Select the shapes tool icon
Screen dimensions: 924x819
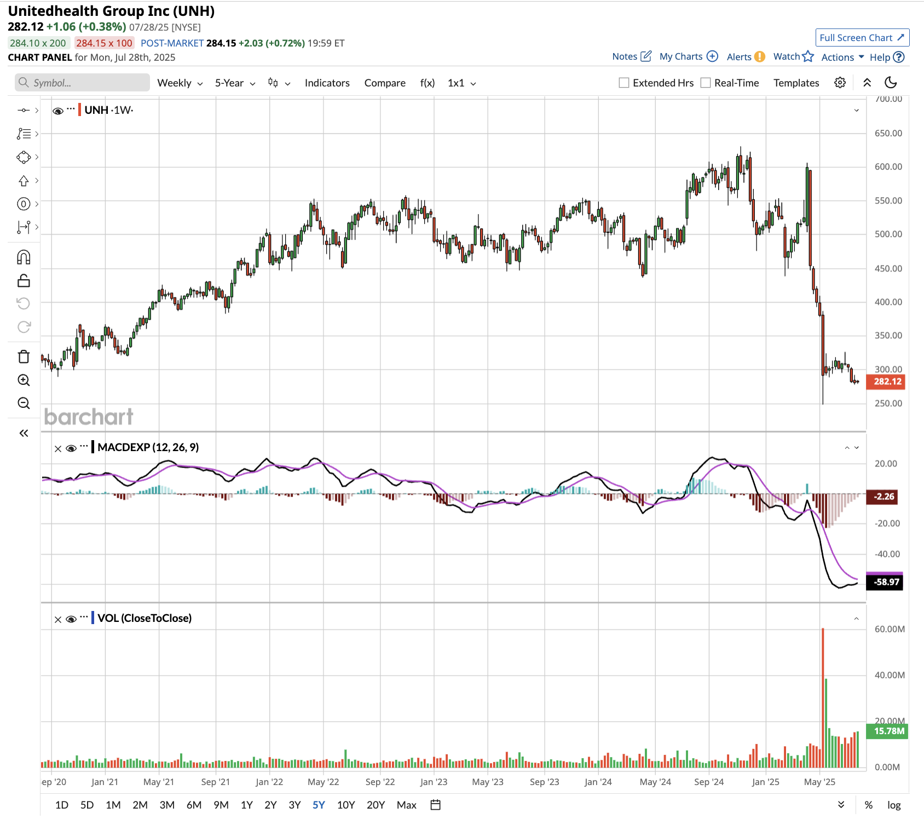(24, 157)
